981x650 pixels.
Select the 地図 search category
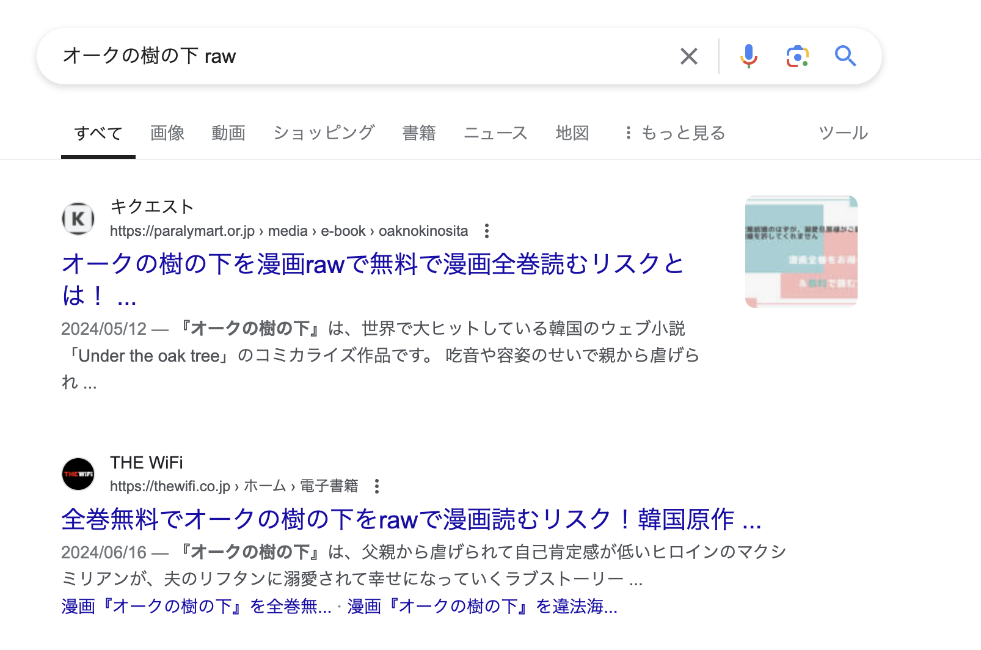572,133
